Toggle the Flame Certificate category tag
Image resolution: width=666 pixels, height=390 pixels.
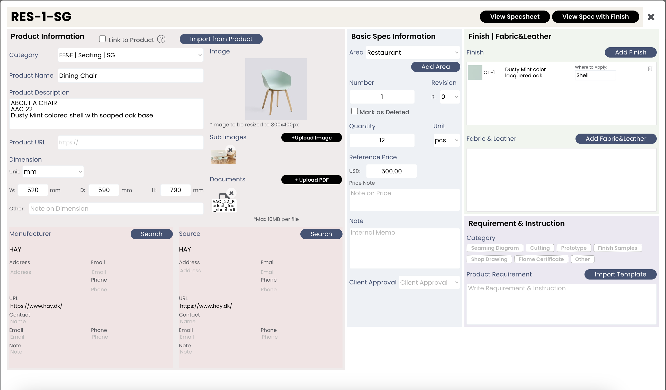pos(541,259)
